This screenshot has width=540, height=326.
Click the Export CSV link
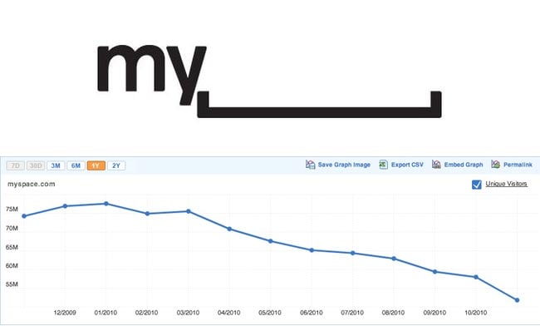coord(407,165)
